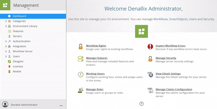217x109 pixels.
Task: Expand the Workflow Server node
Action: (6, 52)
